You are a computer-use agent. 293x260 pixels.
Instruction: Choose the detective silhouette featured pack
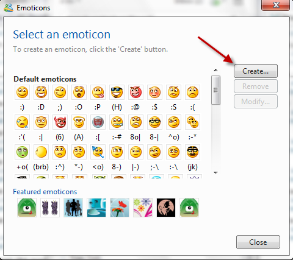(x=166, y=208)
